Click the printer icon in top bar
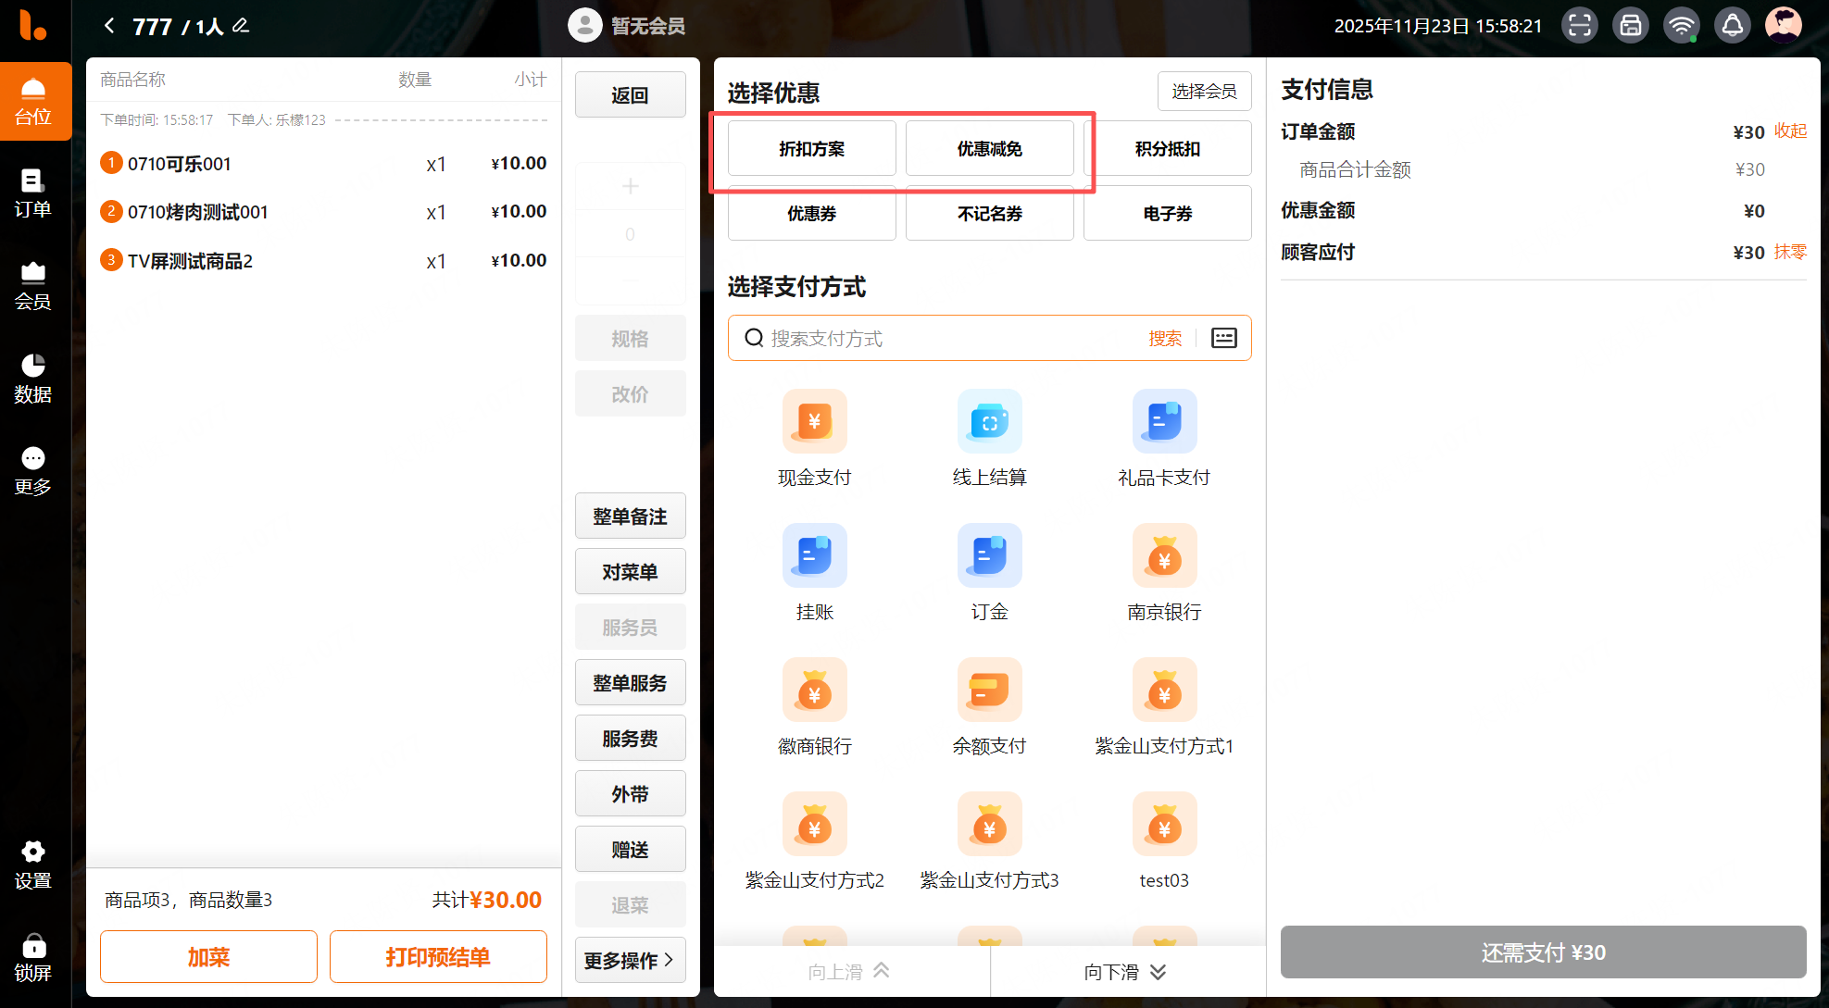The height and width of the screenshot is (1008, 1829). (x=1631, y=26)
